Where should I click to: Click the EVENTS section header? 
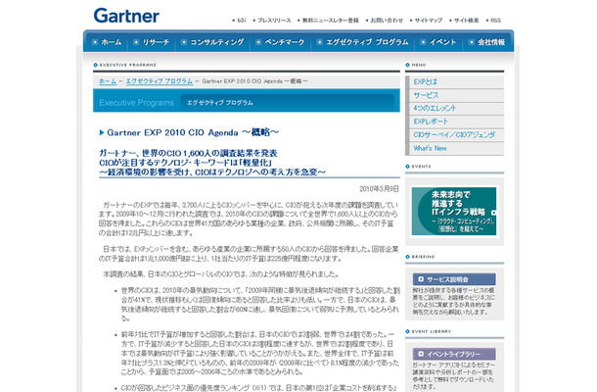[x=422, y=167]
